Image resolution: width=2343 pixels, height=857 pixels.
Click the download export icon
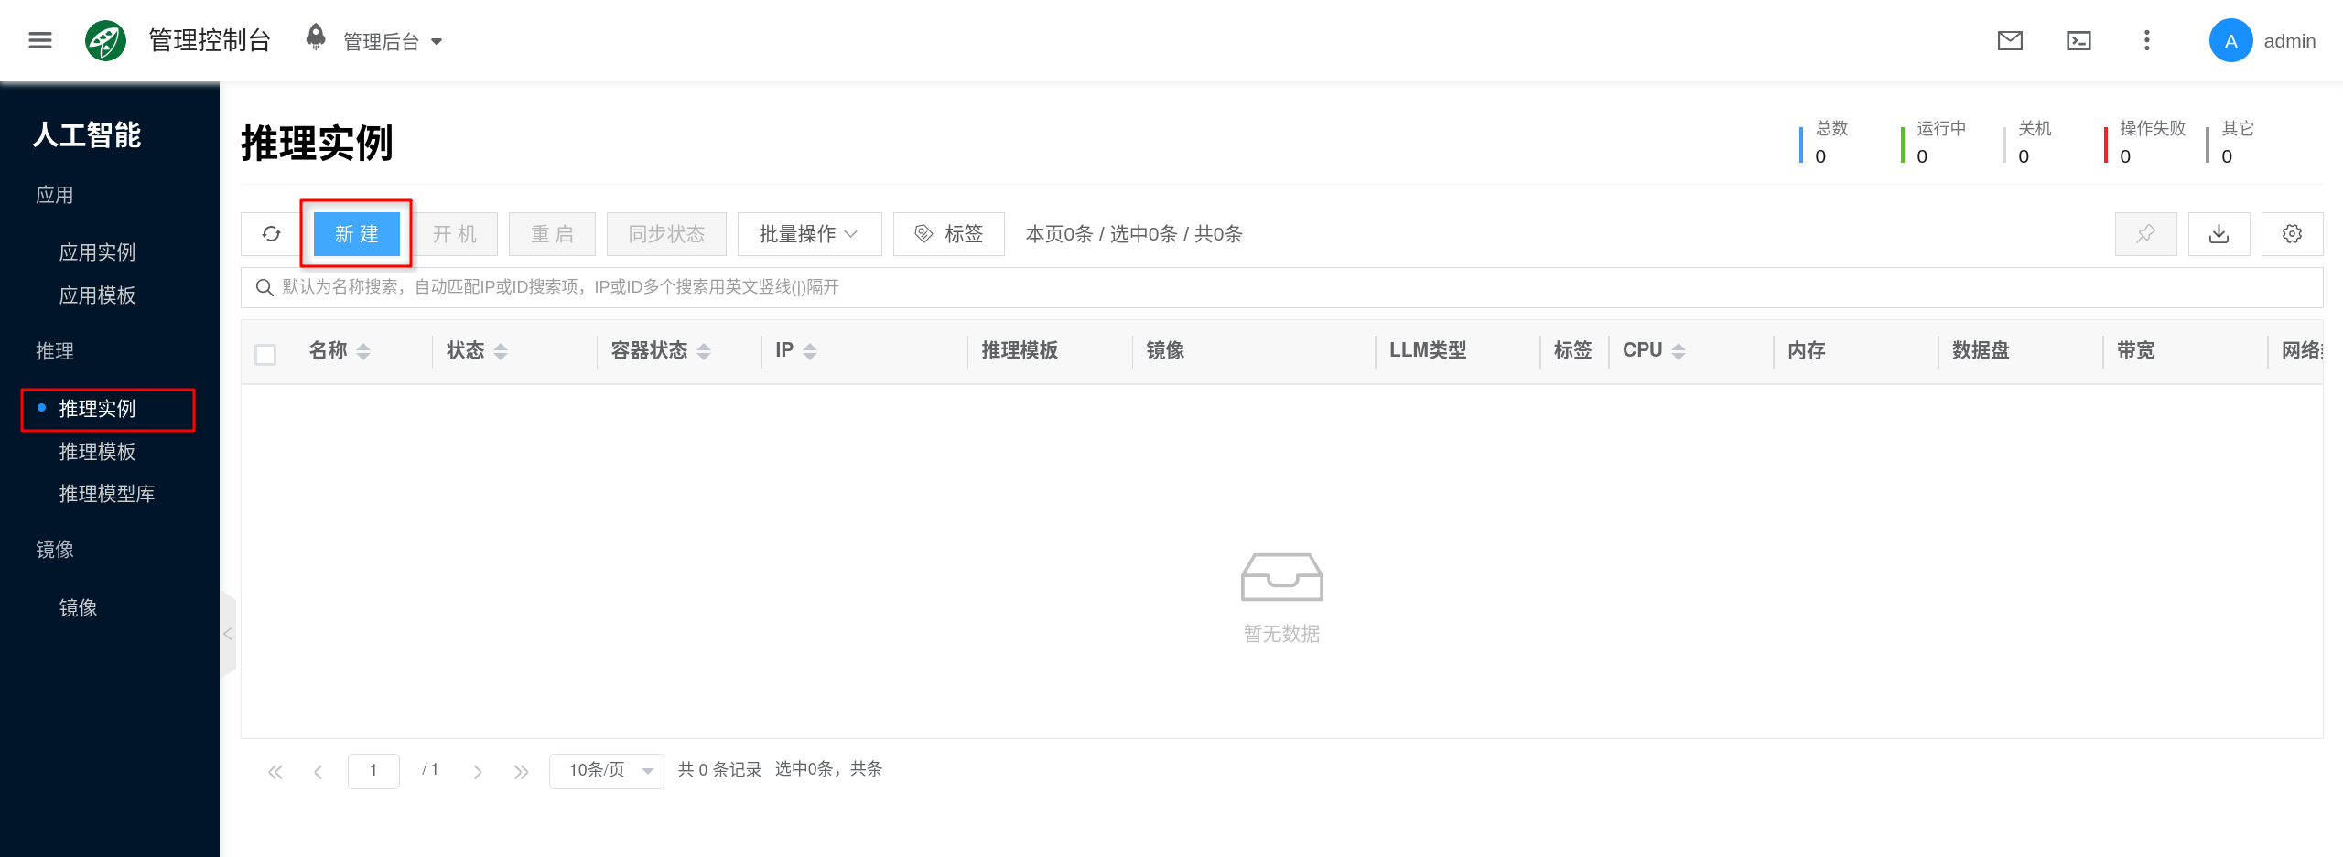click(x=2219, y=234)
